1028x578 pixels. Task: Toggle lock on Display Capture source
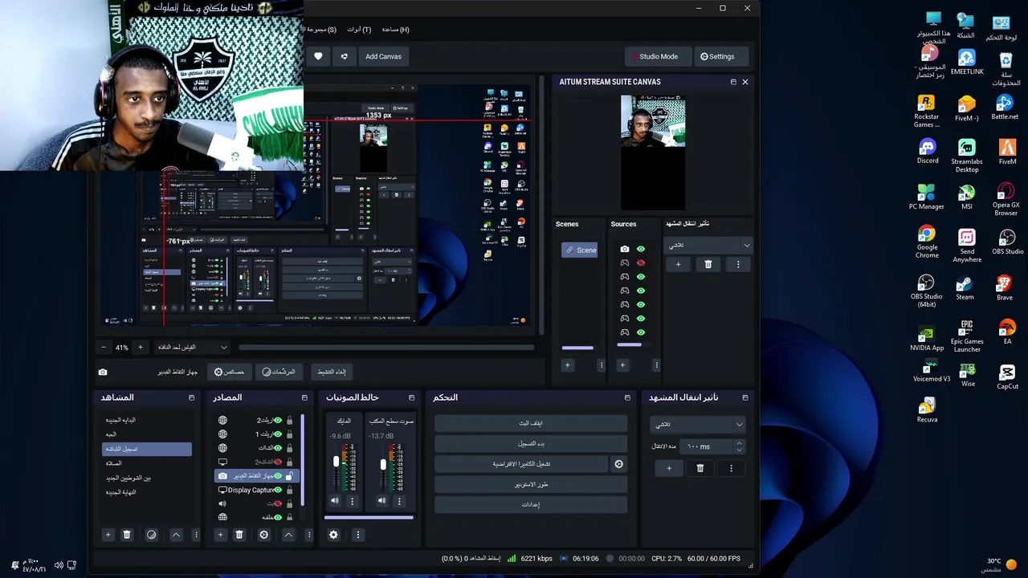tap(289, 490)
